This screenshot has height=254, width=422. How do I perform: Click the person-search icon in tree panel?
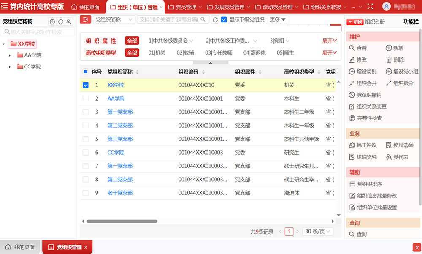(x=69, y=22)
